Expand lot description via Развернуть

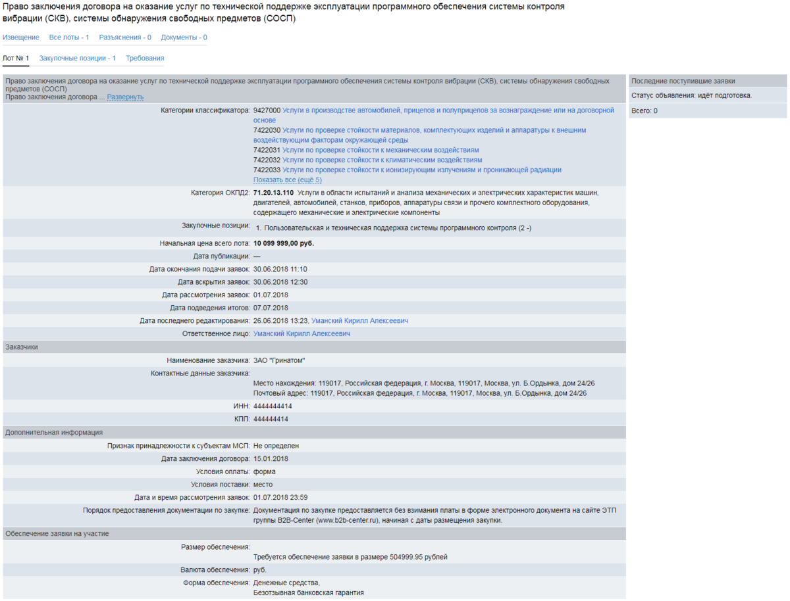125,97
